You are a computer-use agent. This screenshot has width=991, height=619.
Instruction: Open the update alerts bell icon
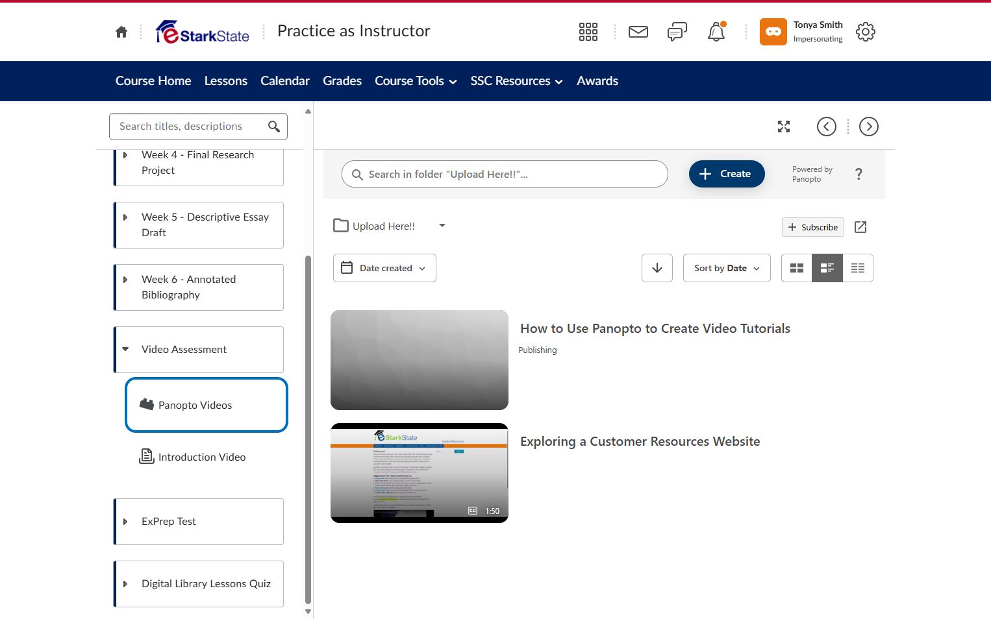pos(716,32)
